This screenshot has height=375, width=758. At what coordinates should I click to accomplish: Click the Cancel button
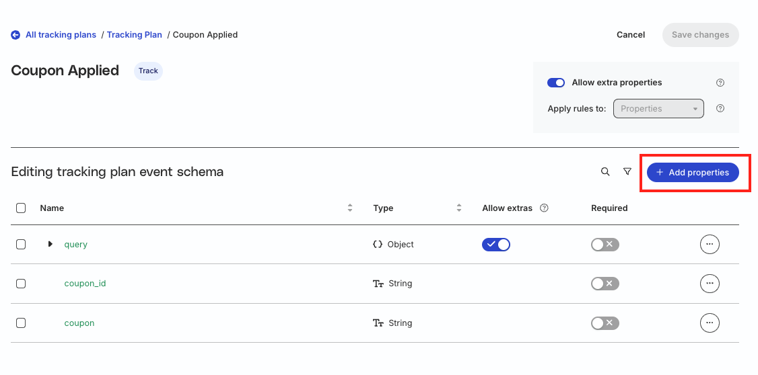(630, 35)
